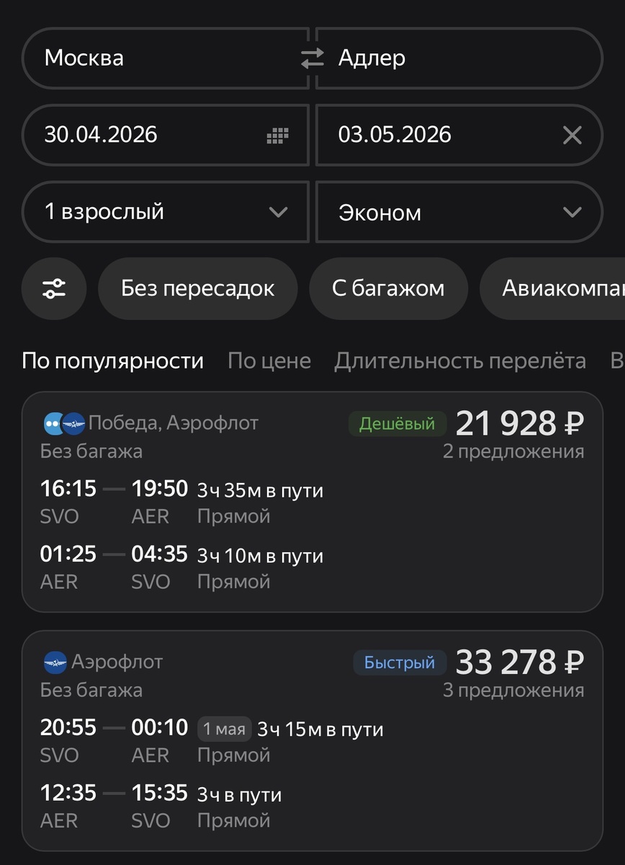This screenshot has height=865, width=625.
Task: Switch sorting to По цене
Action: (x=269, y=360)
